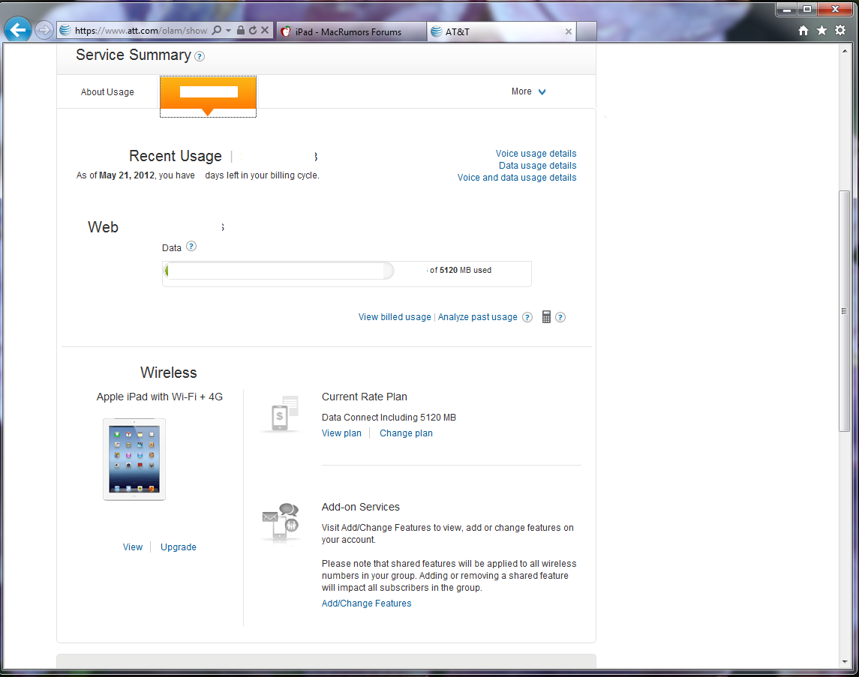This screenshot has height=677, width=859.
Task: Select the AT&T browser tab
Action: click(x=501, y=31)
